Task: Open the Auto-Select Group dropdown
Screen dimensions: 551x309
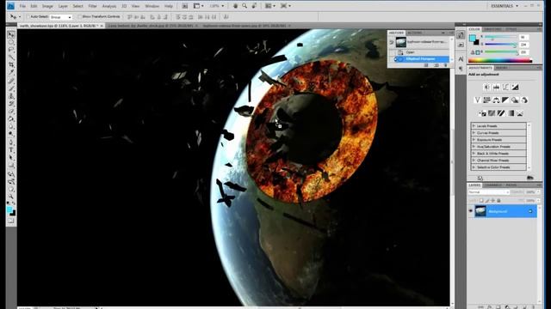Action: (61, 17)
